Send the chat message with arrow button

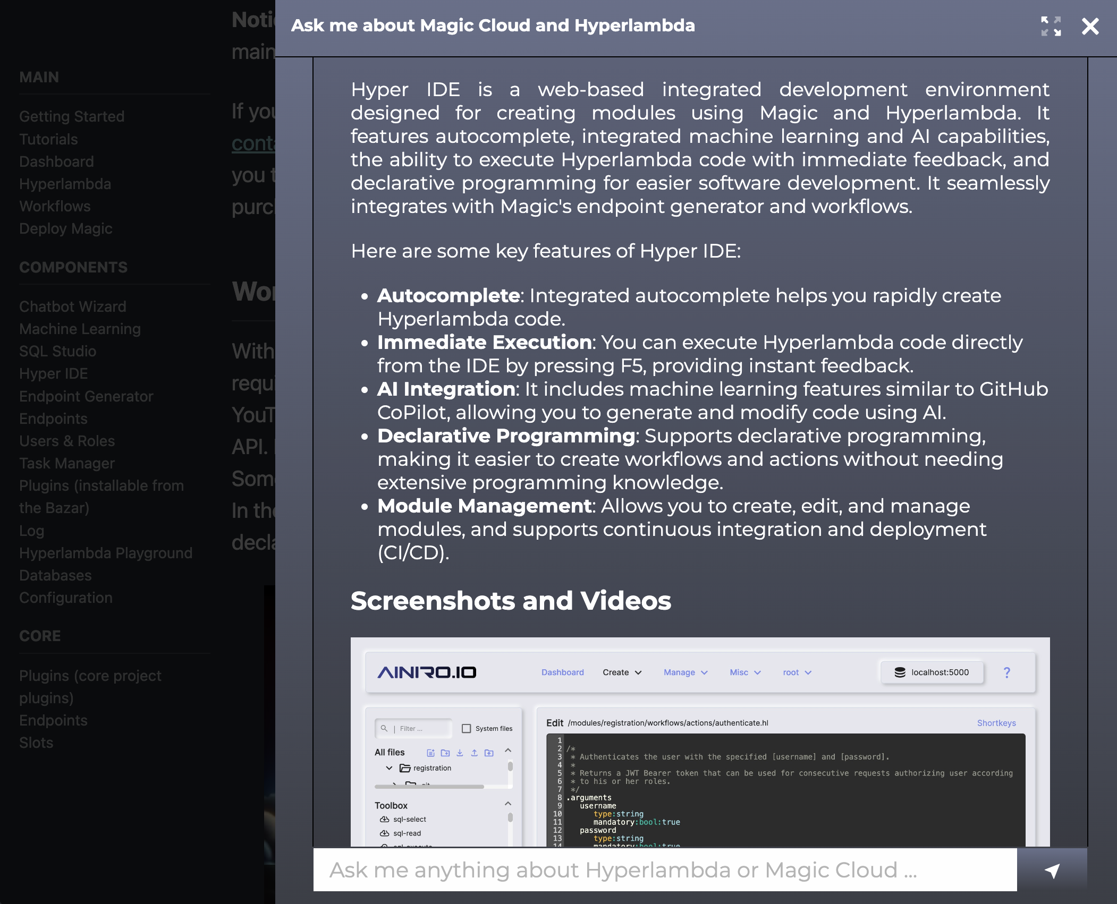(1052, 870)
